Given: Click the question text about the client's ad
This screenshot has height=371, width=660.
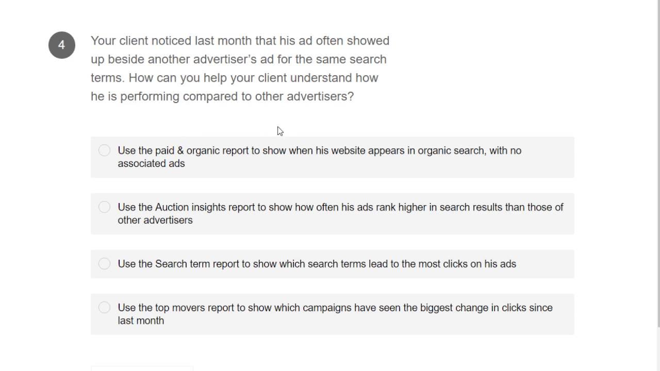Looking at the screenshot, I should click(240, 69).
